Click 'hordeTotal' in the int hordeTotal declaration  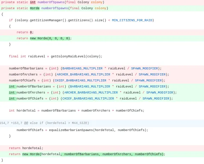26,111
